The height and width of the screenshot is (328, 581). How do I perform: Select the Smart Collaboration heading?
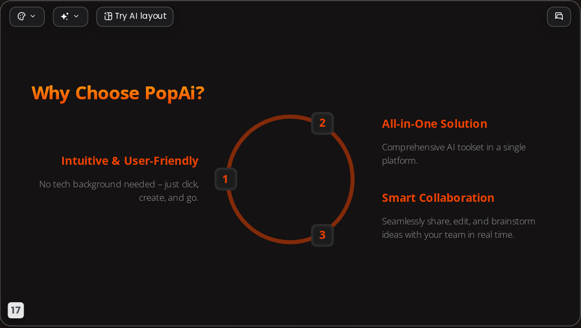[438, 198]
